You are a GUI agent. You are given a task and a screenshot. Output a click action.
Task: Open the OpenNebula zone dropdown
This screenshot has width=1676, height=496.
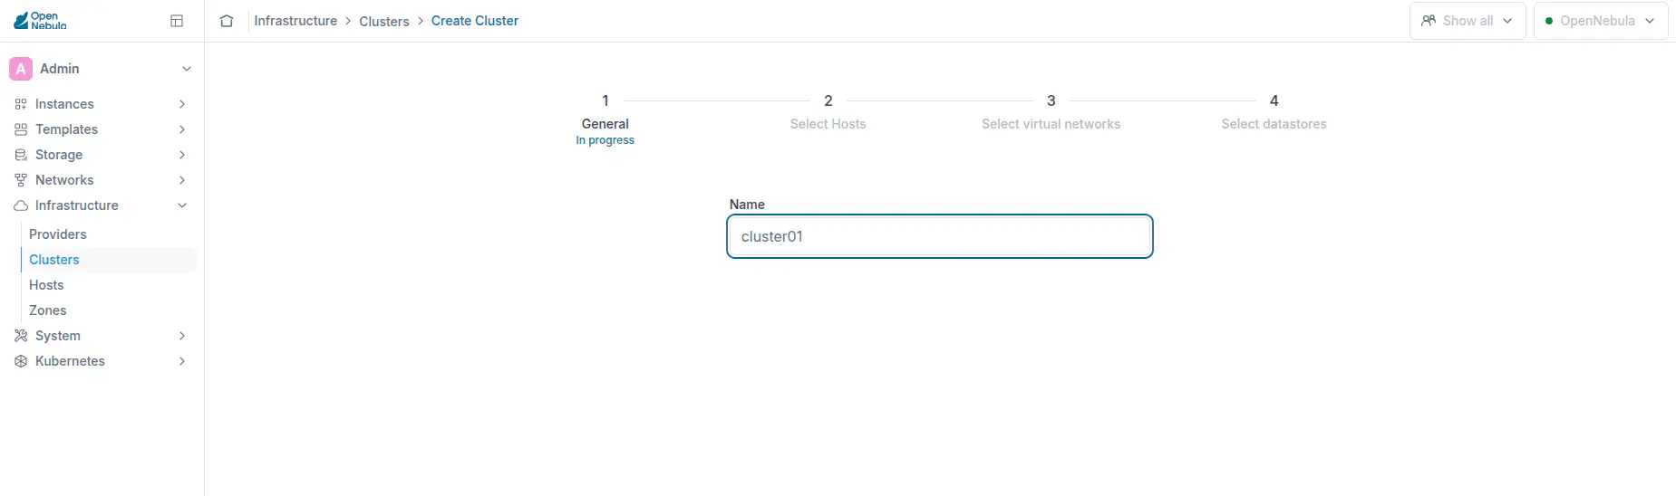point(1601,21)
